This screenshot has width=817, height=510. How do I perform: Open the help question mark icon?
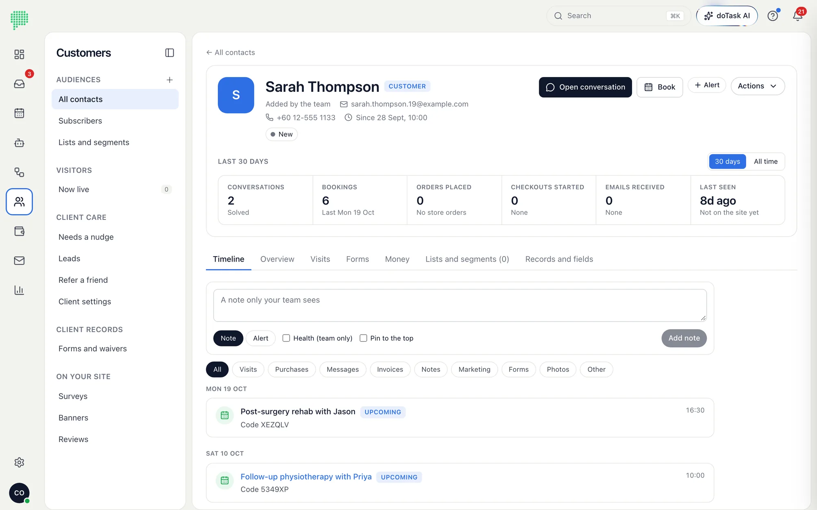[772, 16]
